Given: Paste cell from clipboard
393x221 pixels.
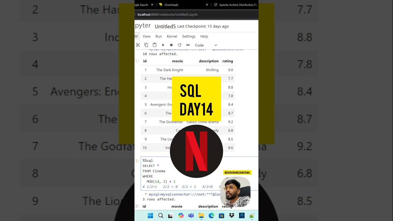Looking at the screenshot, I should [x=154, y=45].
